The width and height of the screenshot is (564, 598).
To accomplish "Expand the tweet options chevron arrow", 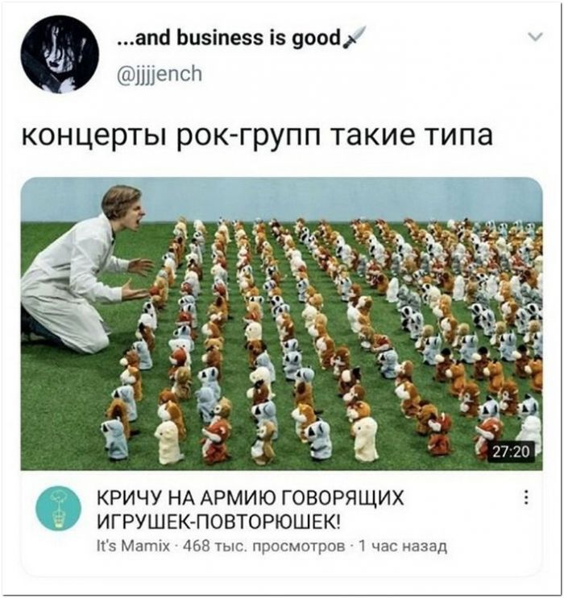I will point(537,36).
